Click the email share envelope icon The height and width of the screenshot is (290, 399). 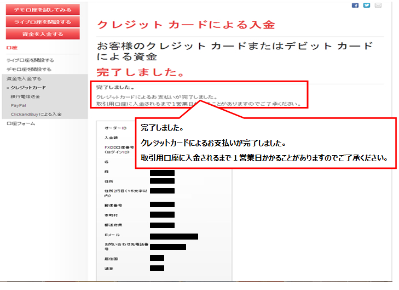[378, 5]
